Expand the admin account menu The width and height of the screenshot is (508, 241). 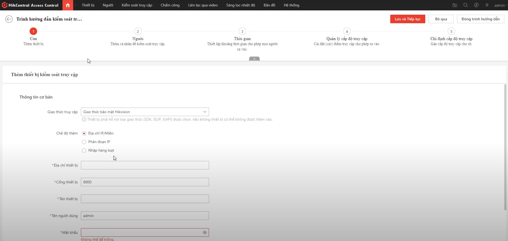click(500, 5)
